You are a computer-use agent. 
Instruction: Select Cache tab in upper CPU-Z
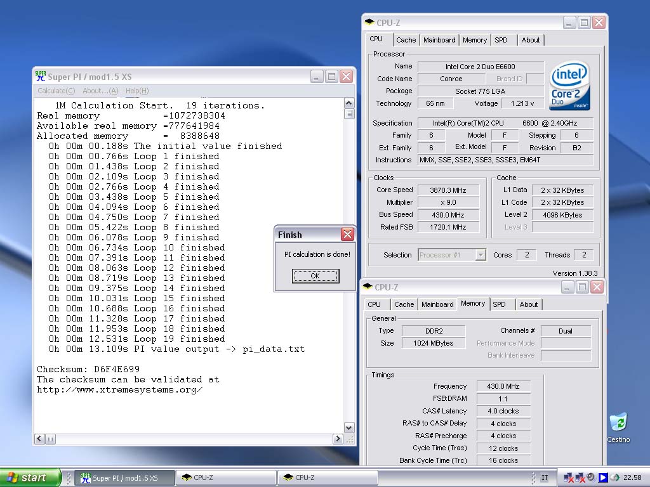406,40
